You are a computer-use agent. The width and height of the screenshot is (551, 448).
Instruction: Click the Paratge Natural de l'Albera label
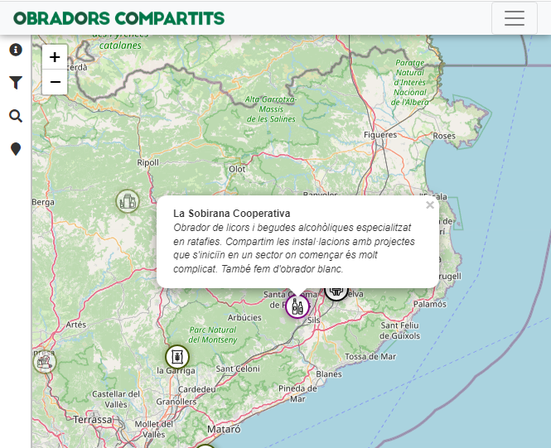coord(410,83)
